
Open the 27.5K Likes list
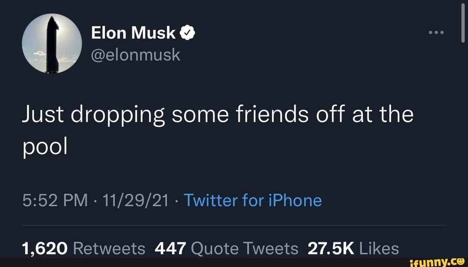[354, 248]
